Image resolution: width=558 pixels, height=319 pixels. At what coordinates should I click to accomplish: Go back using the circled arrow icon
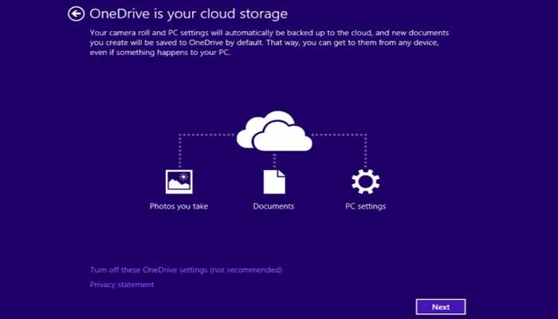(x=77, y=14)
